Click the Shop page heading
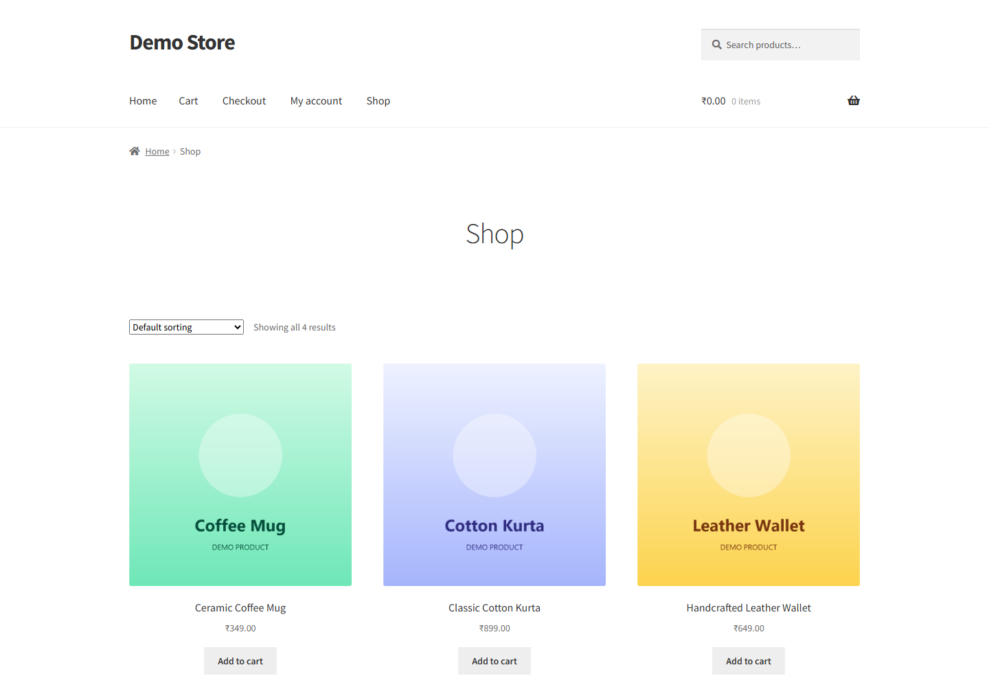The height and width of the screenshot is (687, 989). point(494,234)
